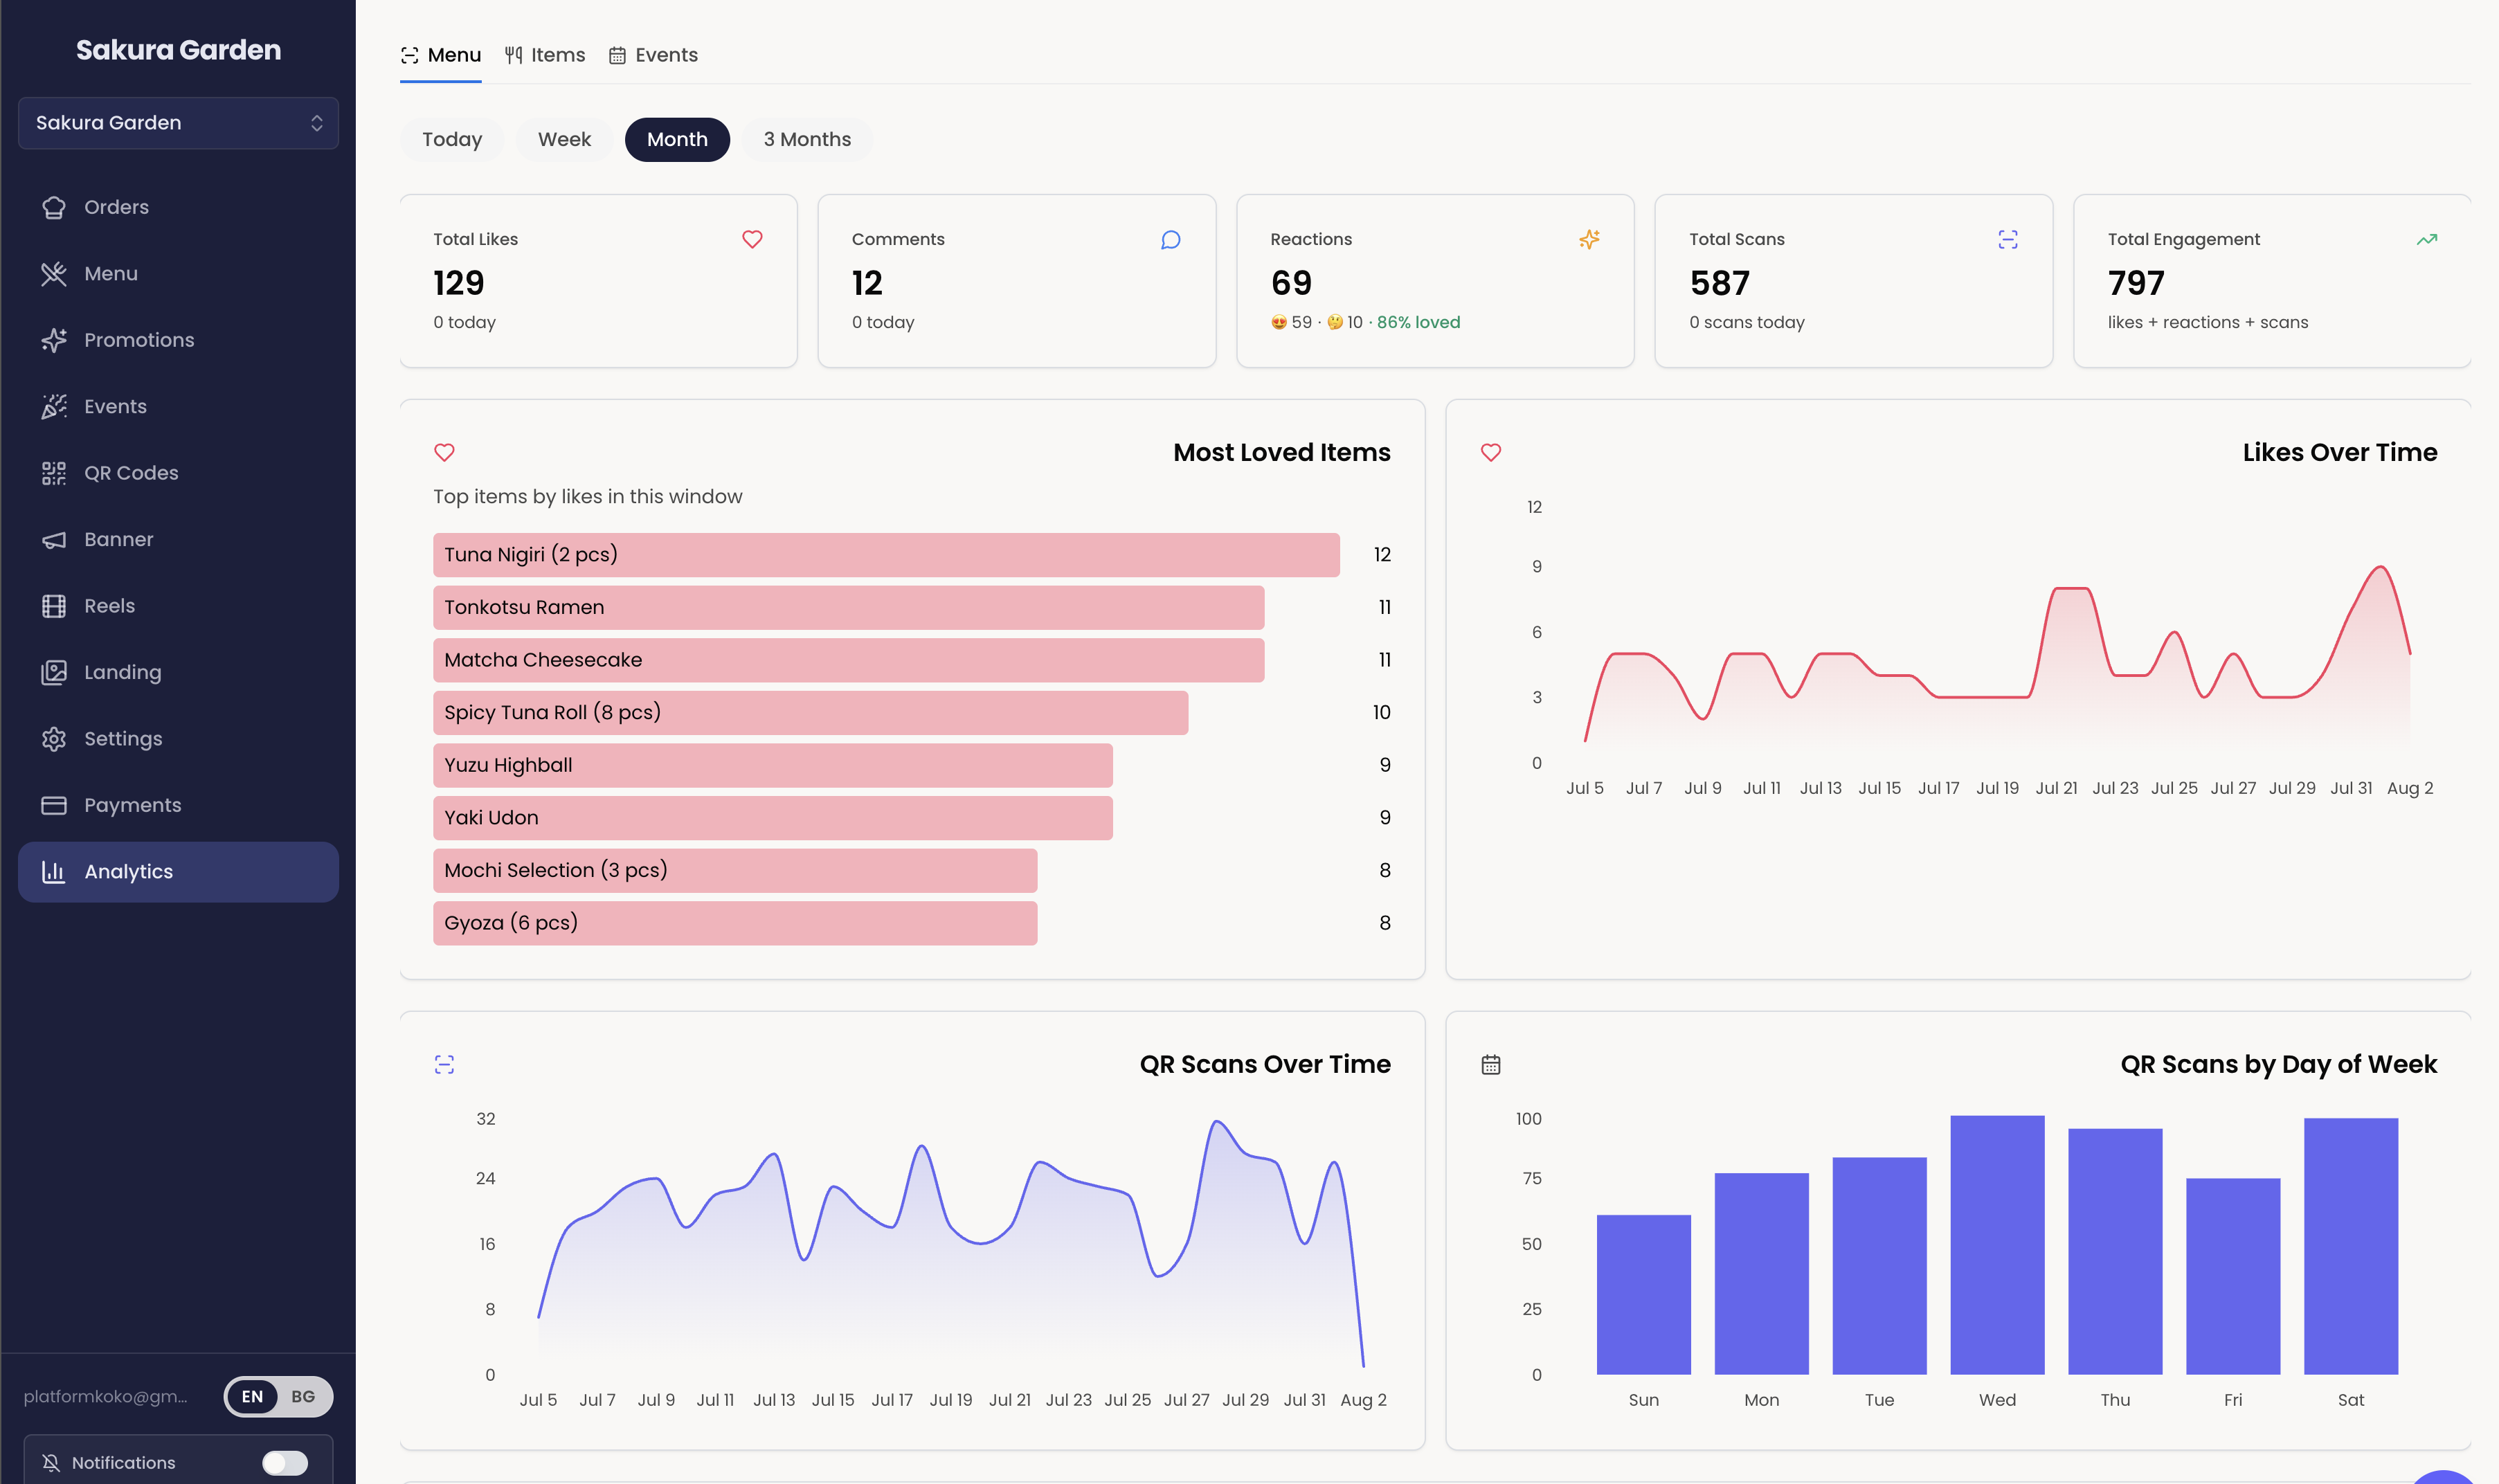Select the Today time range
The image size is (2499, 1484).
(452, 139)
